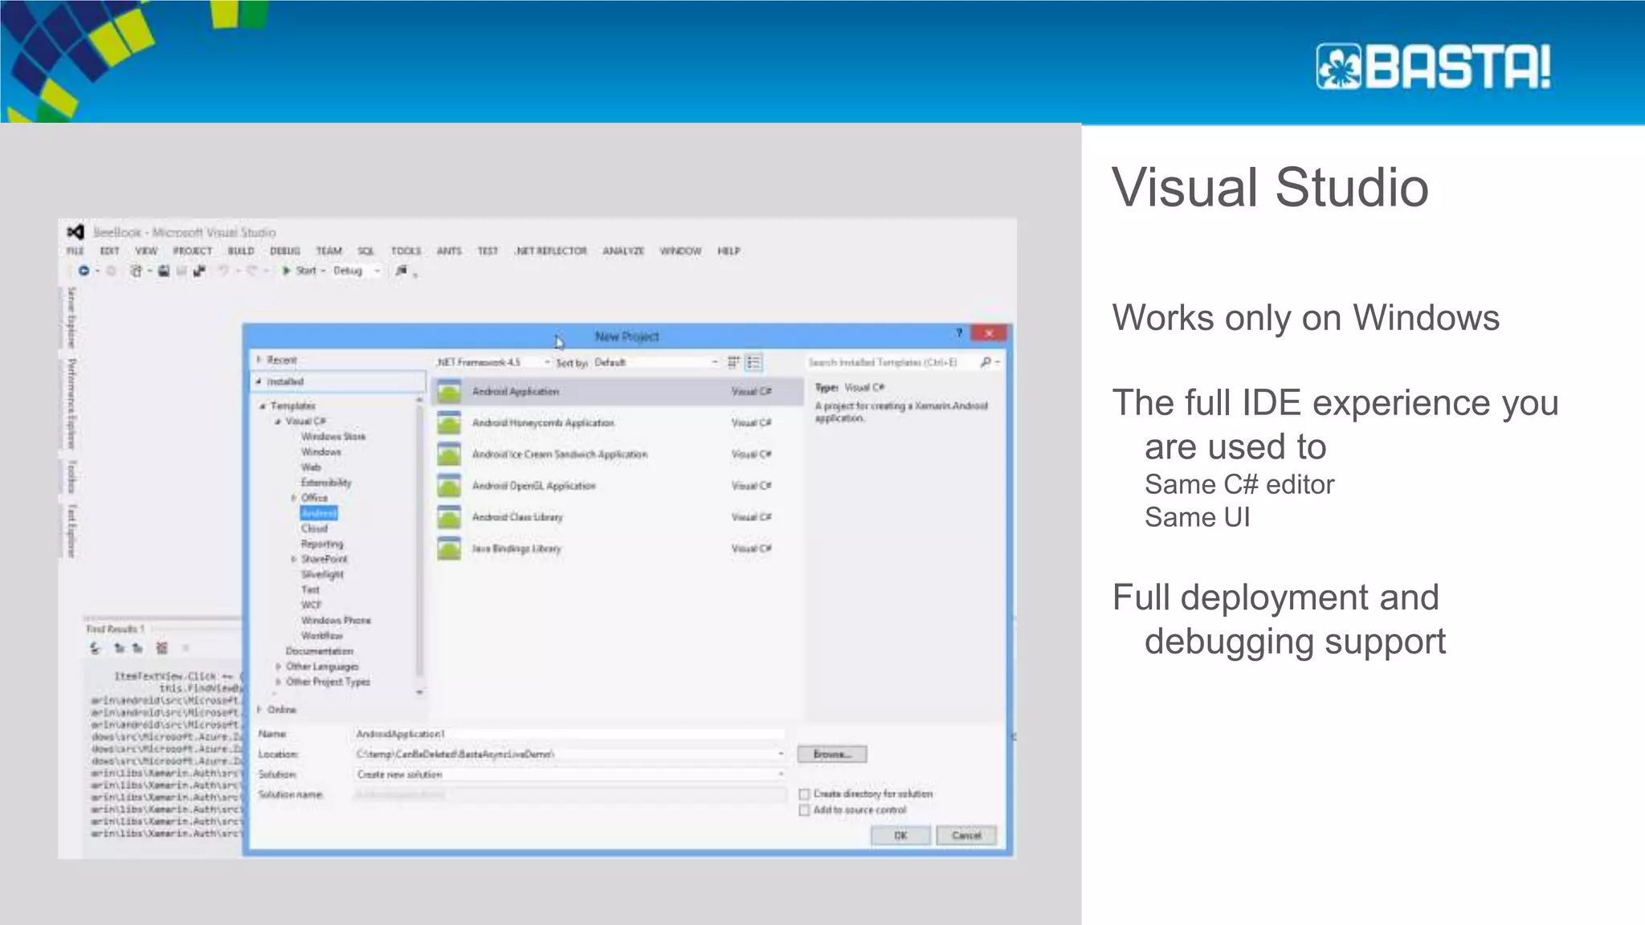Select Workflow in template tree
This screenshot has width=1645, height=925.
coord(321,636)
